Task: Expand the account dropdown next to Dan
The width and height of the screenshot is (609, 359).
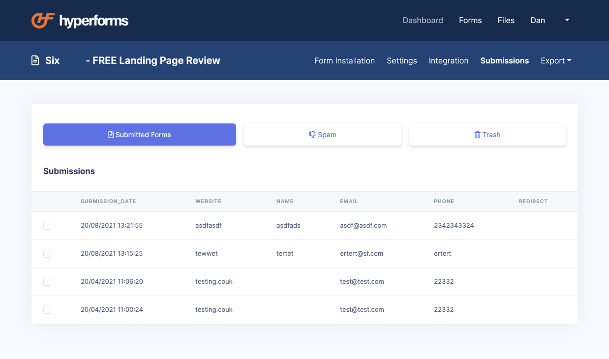Action: pos(567,20)
